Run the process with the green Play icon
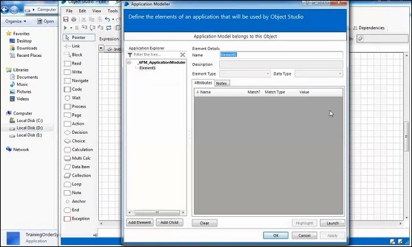The height and width of the screenshot is (247, 412). pos(65,27)
